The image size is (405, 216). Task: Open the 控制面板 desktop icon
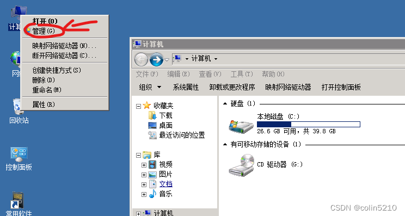pyautogui.click(x=19, y=159)
